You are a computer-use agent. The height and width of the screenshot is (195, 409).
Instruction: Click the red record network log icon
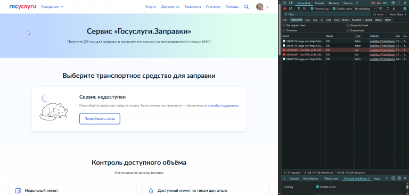tap(285, 9)
